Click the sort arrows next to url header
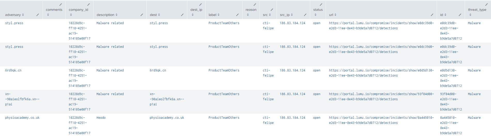Viewport: 491px width, 137px height. pos(335,15)
